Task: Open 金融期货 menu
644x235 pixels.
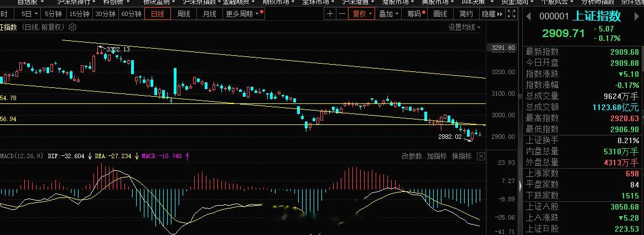Action: coord(238,2)
